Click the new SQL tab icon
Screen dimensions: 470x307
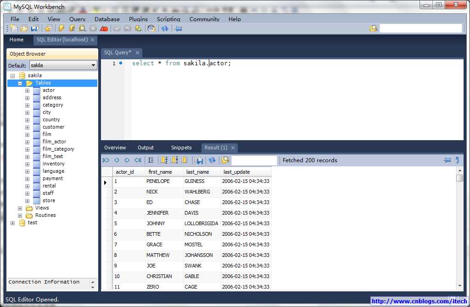pyautogui.click(x=14, y=28)
